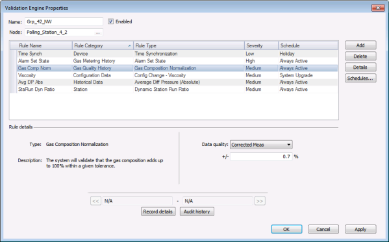The image size is (389, 242).
Task: Sort by Severity column header
Action: click(x=261, y=45)
